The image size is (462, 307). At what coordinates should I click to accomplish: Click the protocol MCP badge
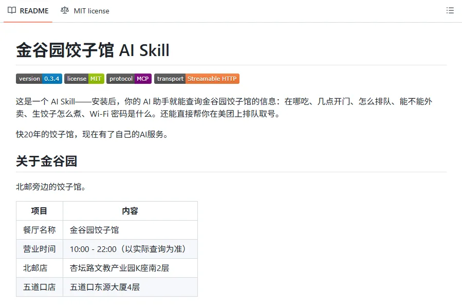(x=129, y=79)
